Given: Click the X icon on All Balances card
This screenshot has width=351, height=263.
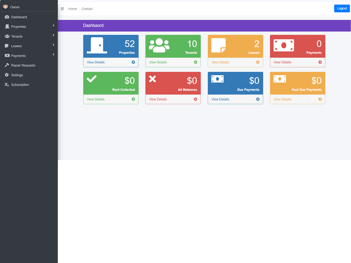Looking at the screenshot, I should 153,79.
